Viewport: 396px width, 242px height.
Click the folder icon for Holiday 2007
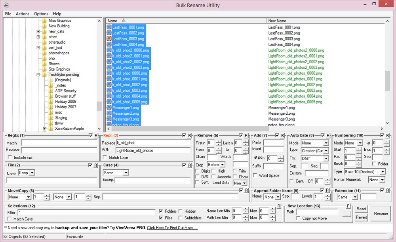coord(51,107)
